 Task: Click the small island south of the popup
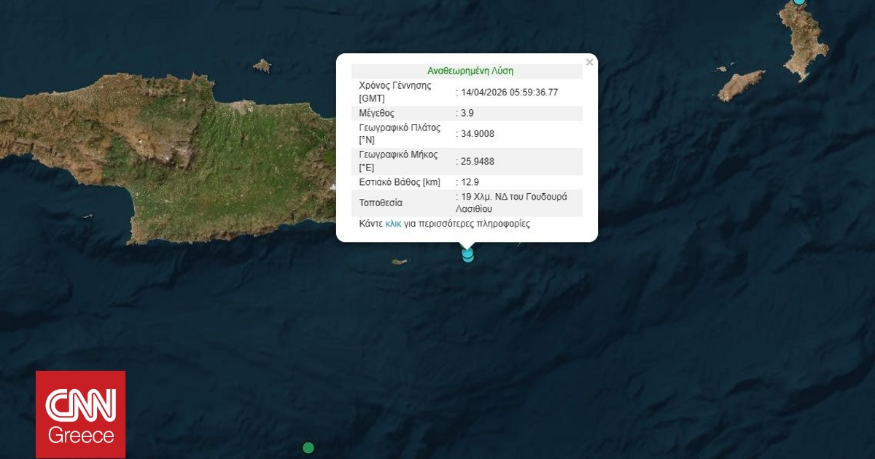click(398, 262)
